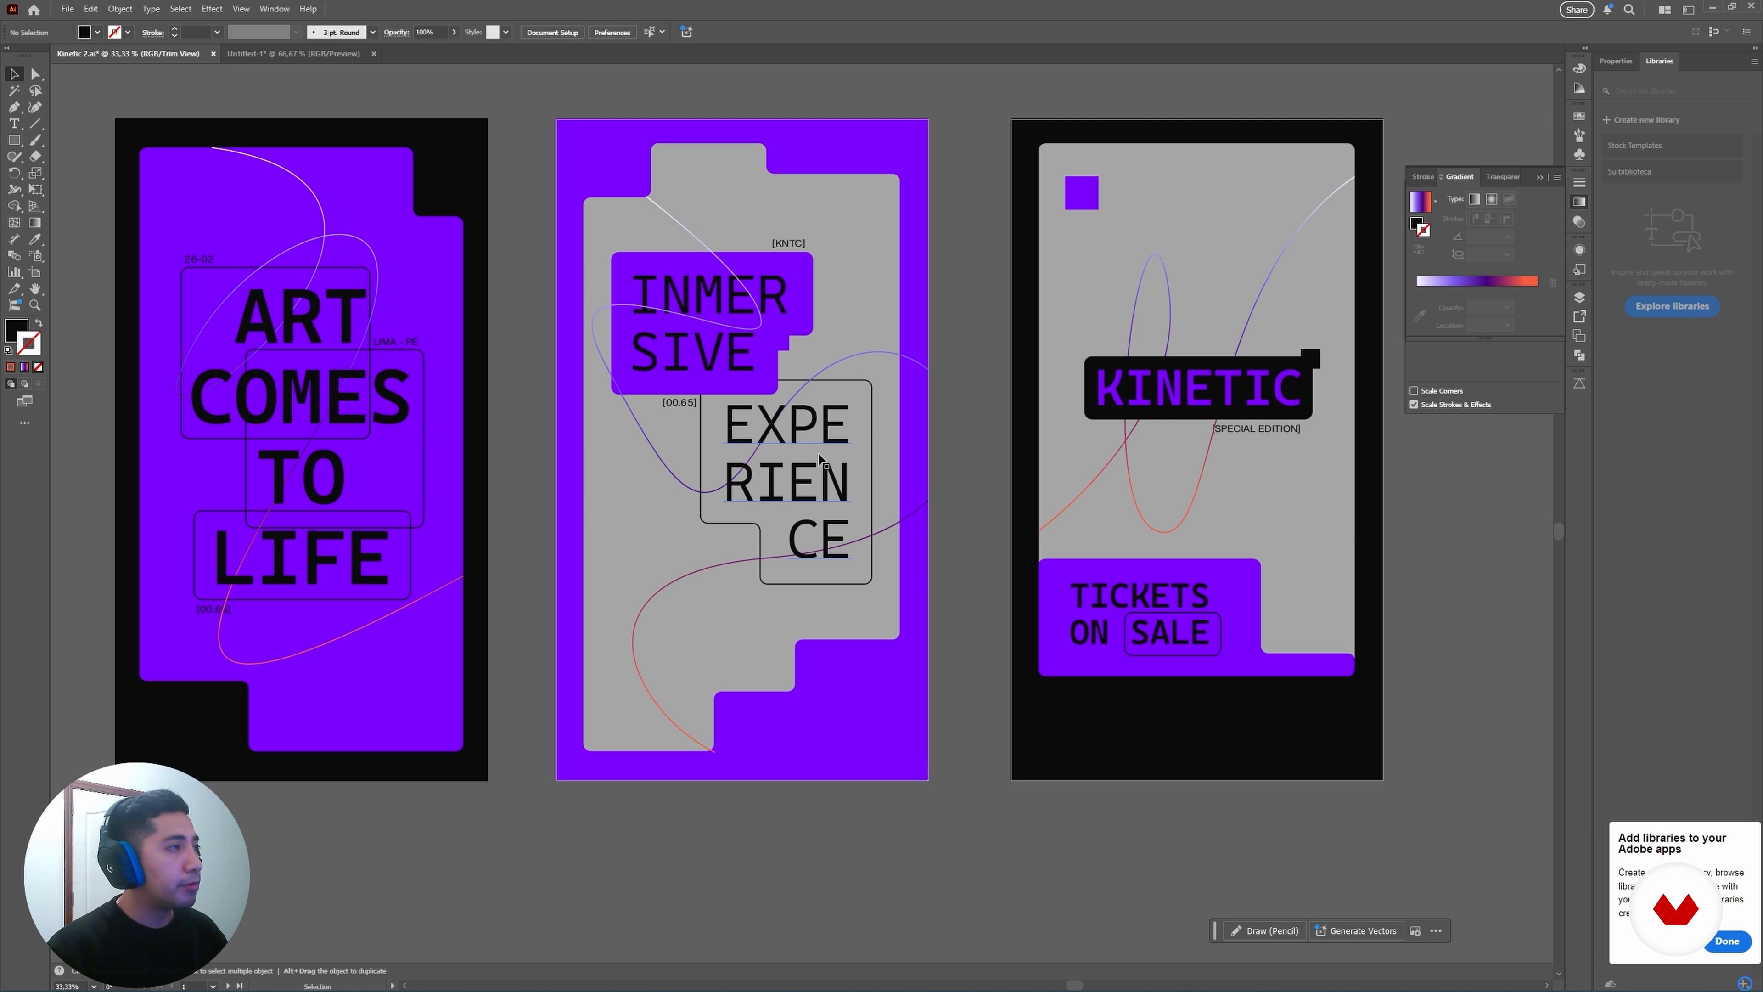Pick the Magic Wand tool
The width and height of the screenshot is (1763, 992).
tap(14, 90)
